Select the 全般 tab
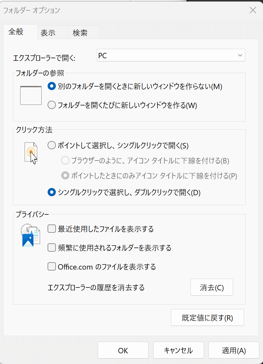This screenshot has height=364, width=263. point(16,32)
